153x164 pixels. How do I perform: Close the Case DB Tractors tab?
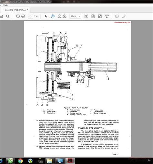pos(28,10)
